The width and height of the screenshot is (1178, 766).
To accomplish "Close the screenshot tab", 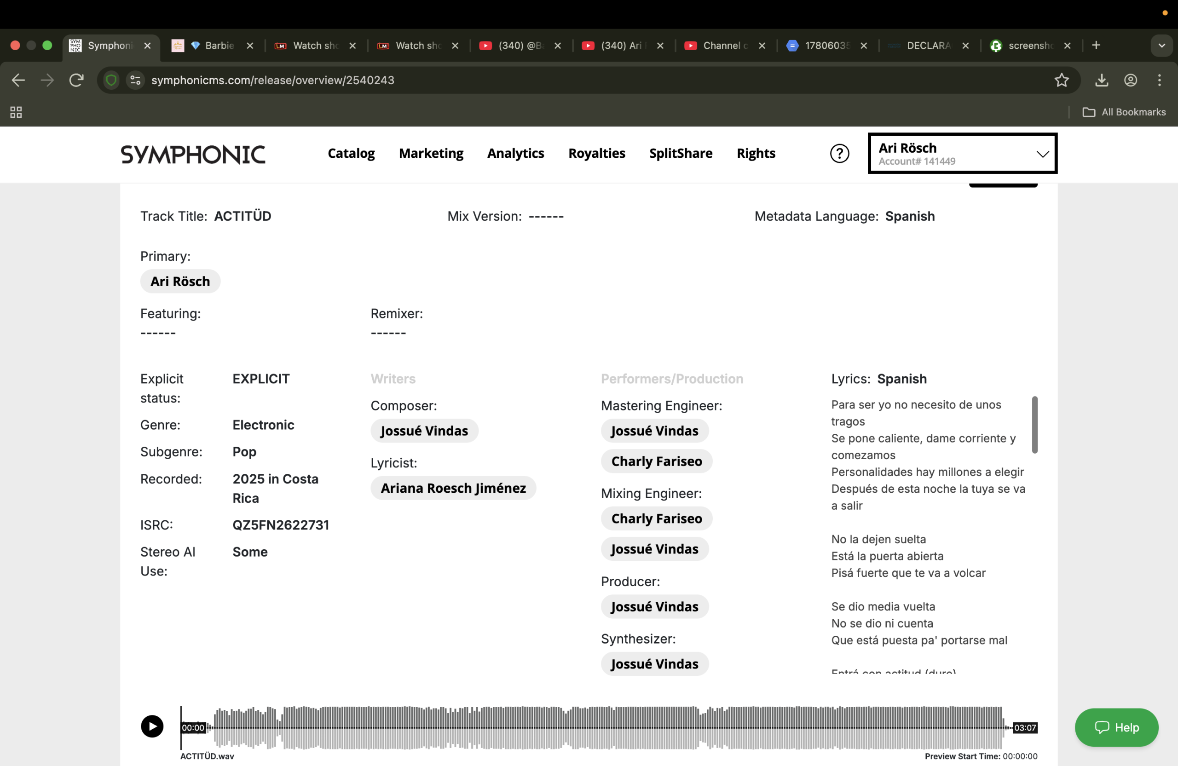I will [x=1067, y=46].
